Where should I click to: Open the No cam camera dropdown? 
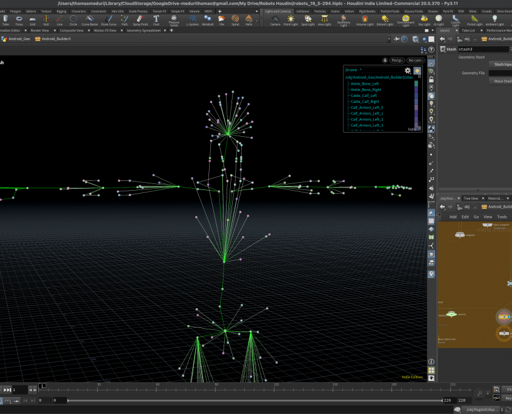tap(416, 61)
